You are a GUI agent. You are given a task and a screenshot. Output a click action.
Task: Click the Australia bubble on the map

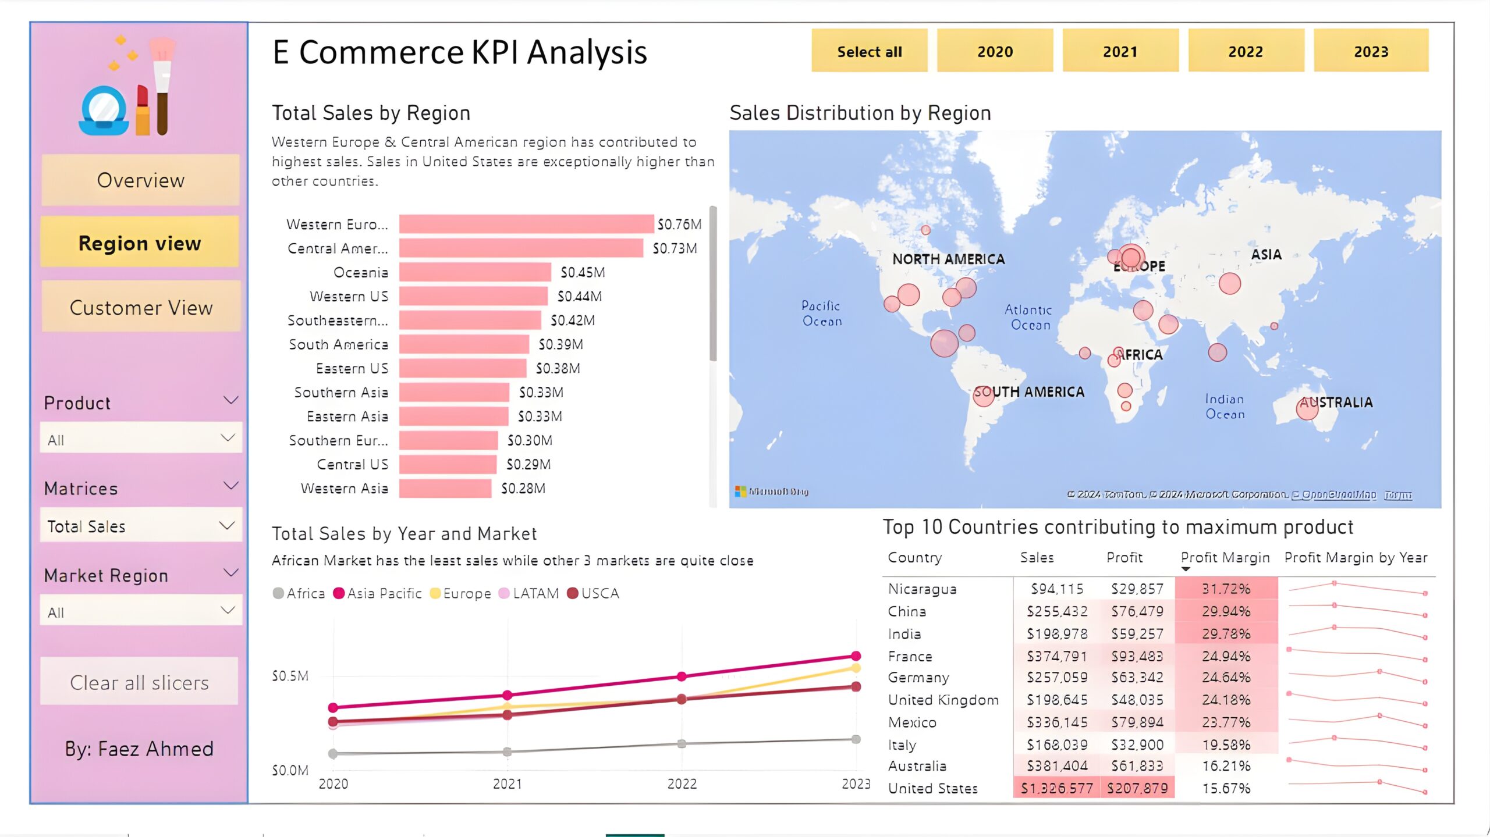pos(1307,408)
